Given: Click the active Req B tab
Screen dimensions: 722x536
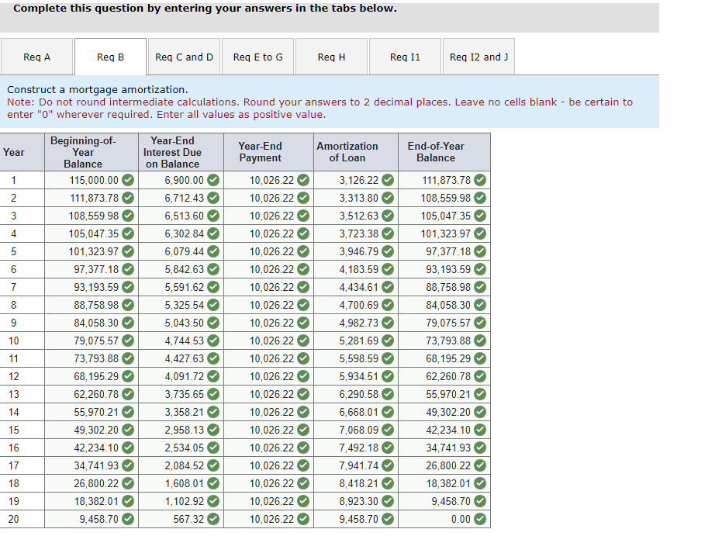Looking at the screenshot, I should tap(109, 56).
